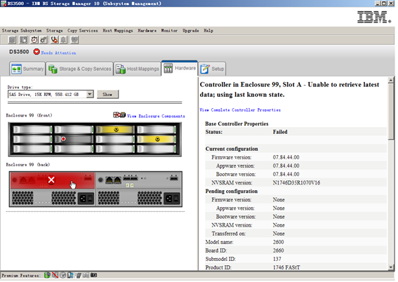Open the Host Mappings menu
Image resolution: width=398 pixels, height=282 pixels.
pyautogui.click(x=118, y=31)
